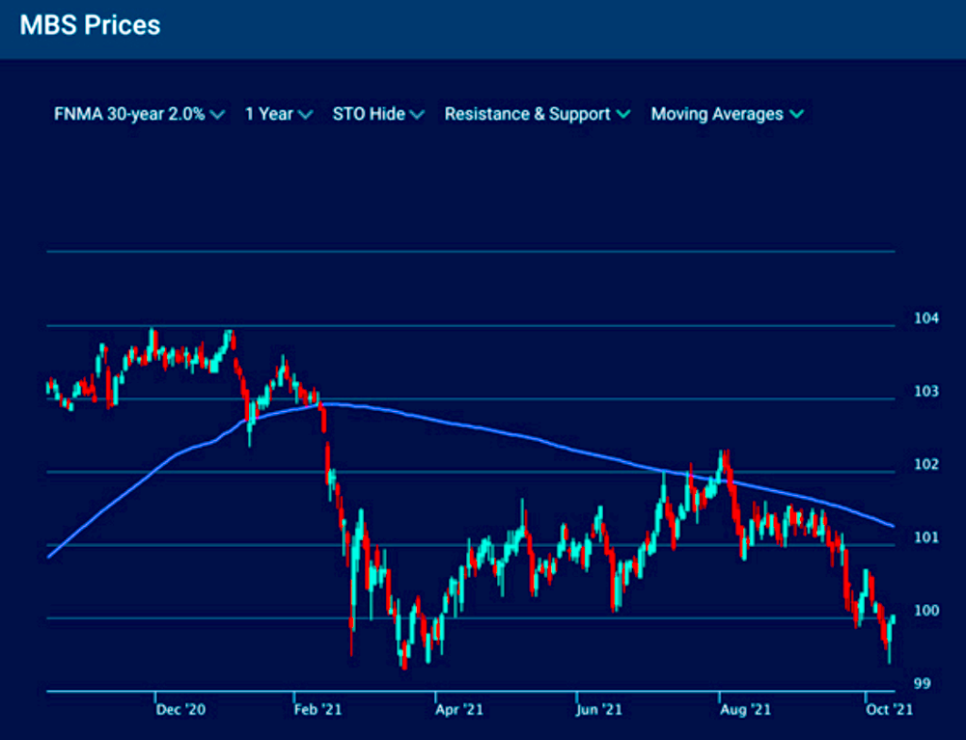Click the Aug '21 date axis label

click(x=744, y=709)
